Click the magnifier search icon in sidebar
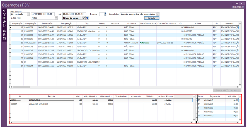 pos(4,21)
